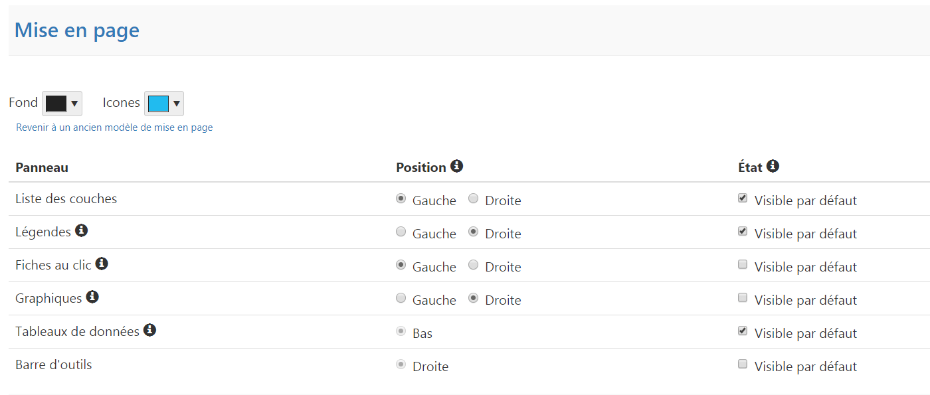This screenshot has width=930, height=395.
Task: Select Droite for Liste des couches
Action: (x=473, y=198)
